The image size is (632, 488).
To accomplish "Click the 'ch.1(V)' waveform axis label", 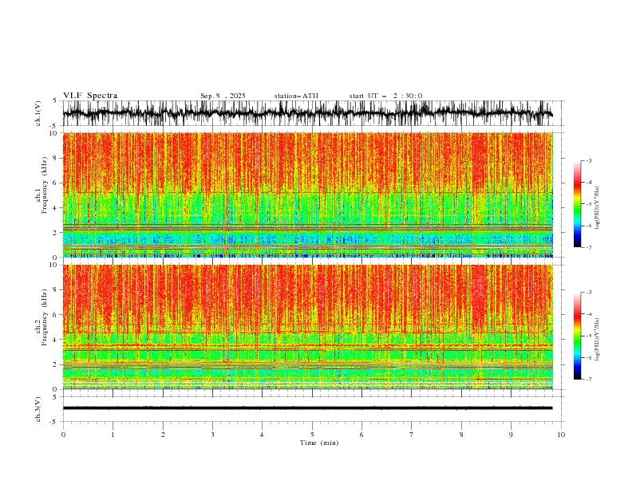I will coord(38,113).
